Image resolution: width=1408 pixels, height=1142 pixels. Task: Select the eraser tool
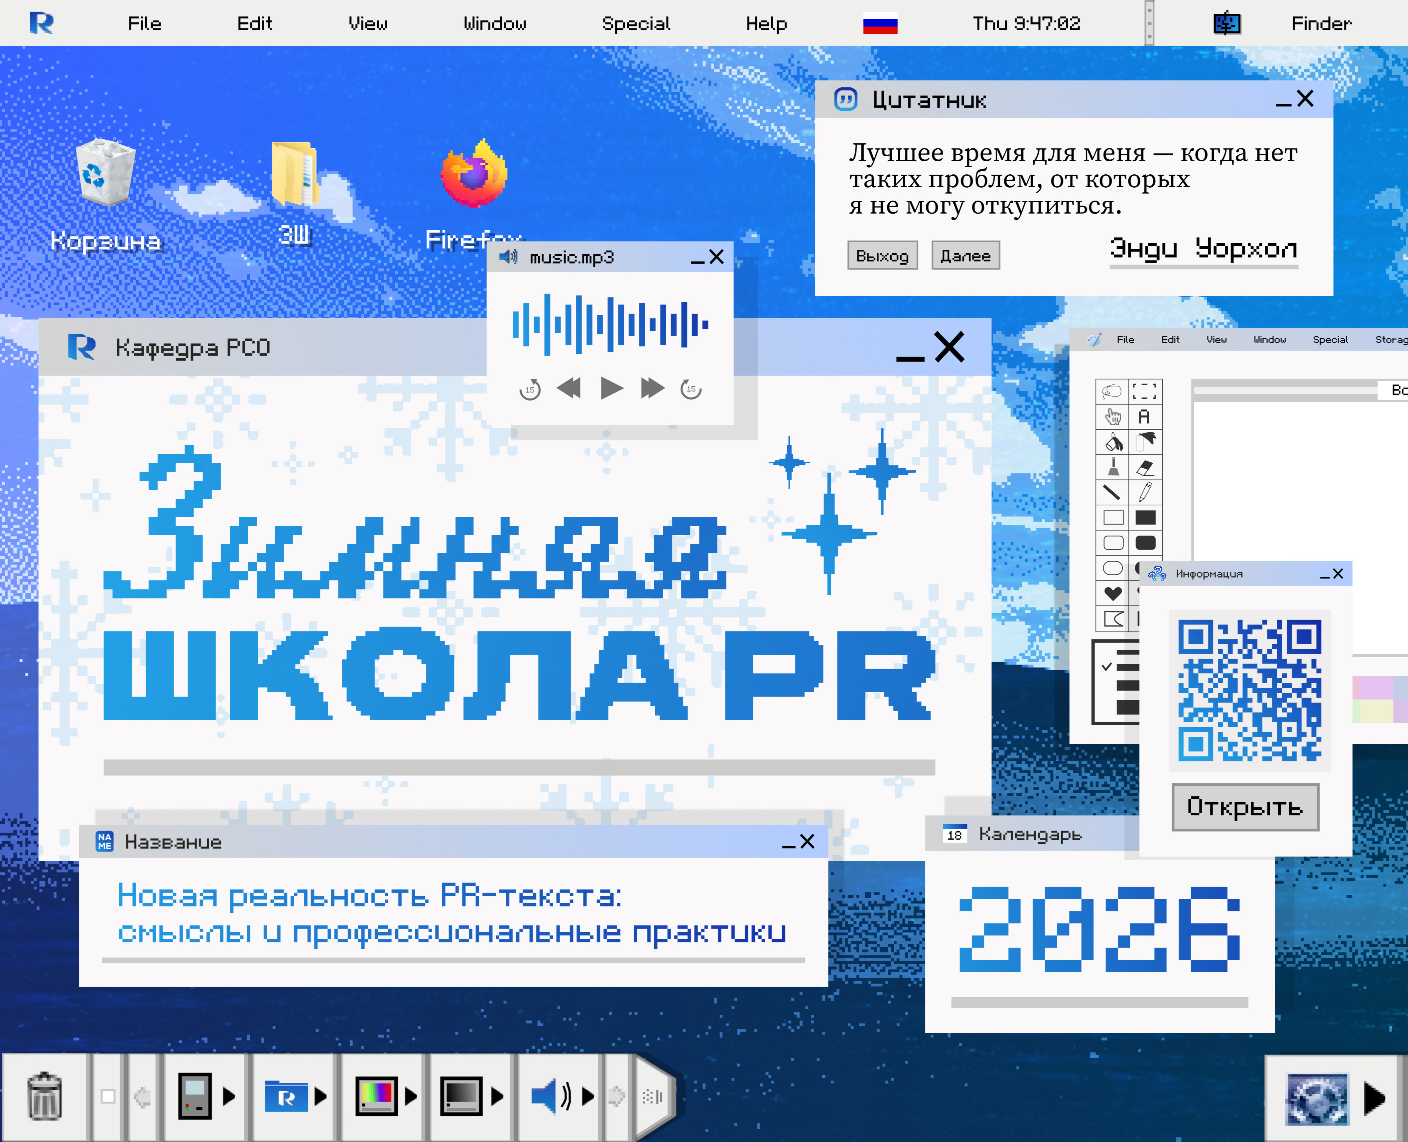pyautogui.click(x=1144, y=467)
